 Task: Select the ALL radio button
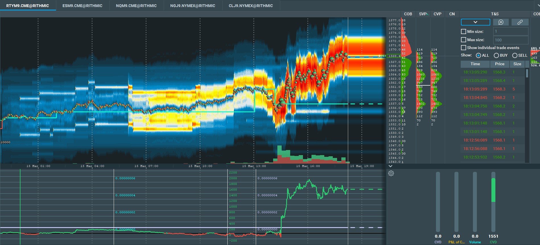coord(478,55)
